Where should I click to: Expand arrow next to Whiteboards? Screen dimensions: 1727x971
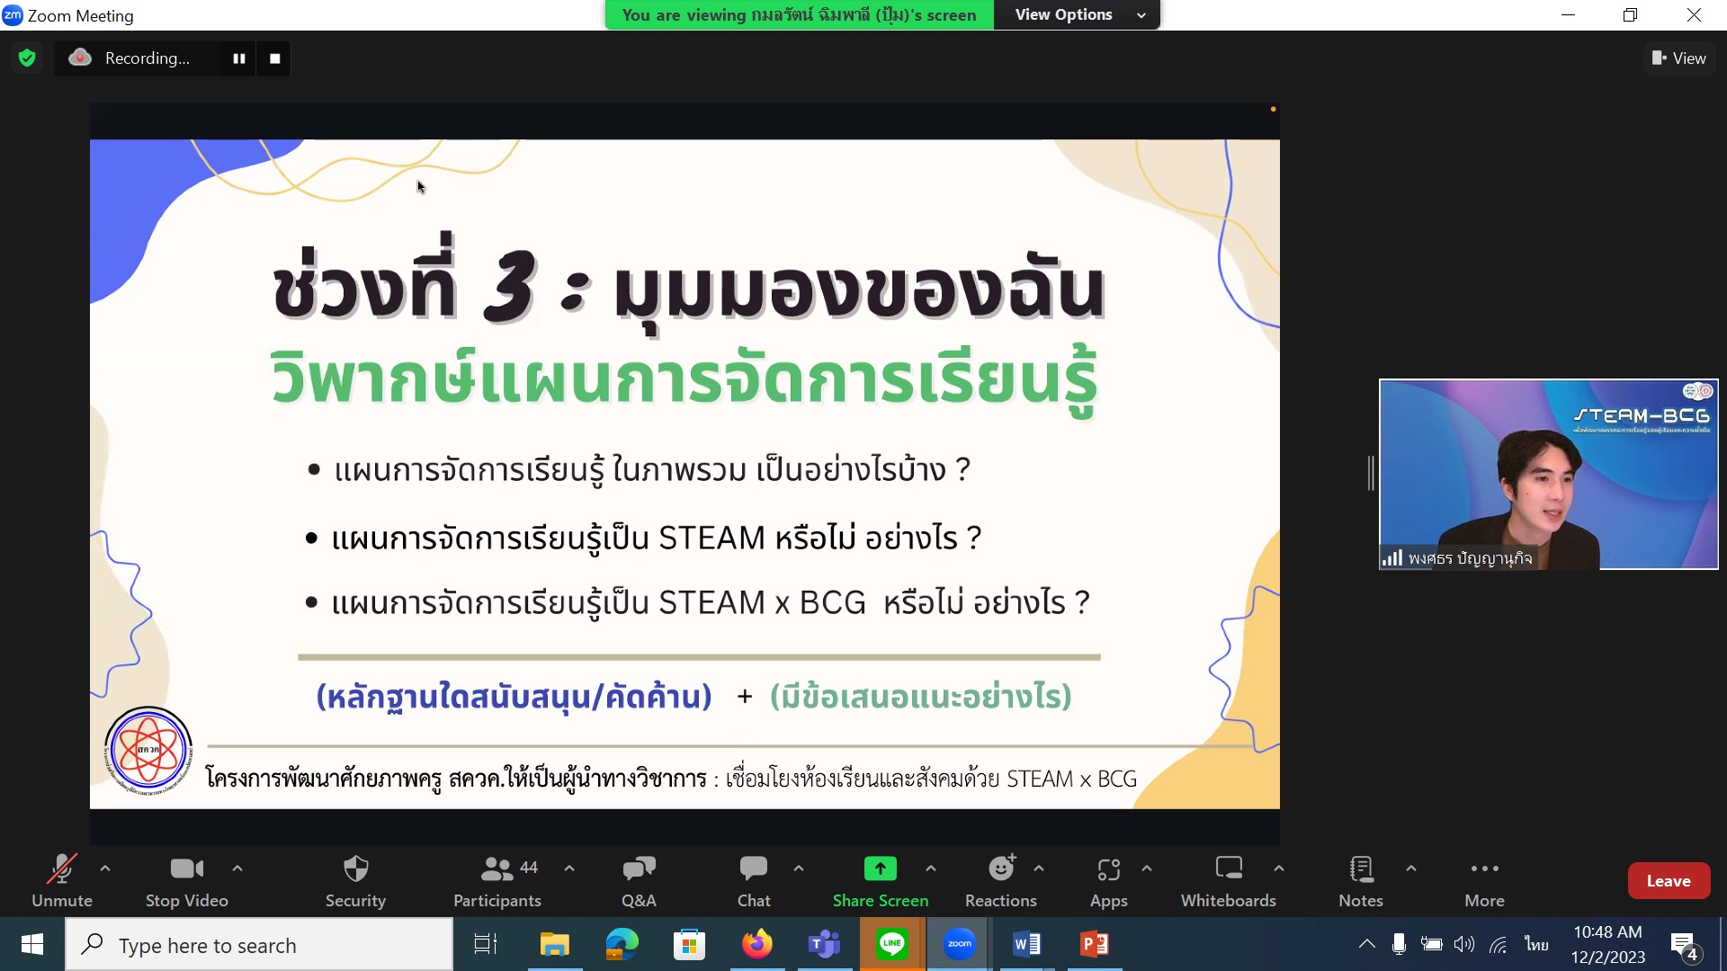(1279, 869)
